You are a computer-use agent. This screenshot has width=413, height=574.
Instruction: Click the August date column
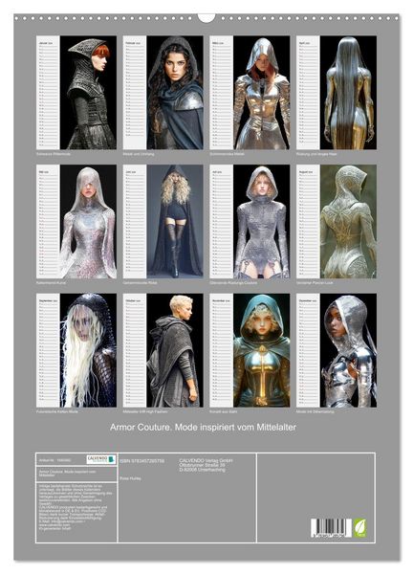click(x=308, y=222)
